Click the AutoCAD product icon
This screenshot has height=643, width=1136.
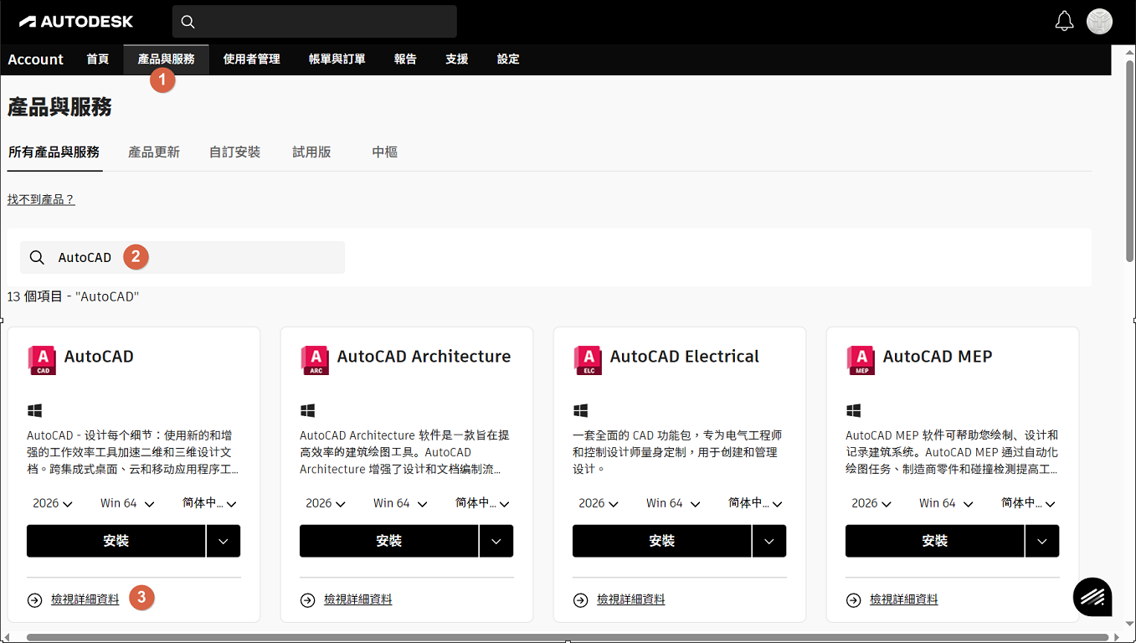42,360
